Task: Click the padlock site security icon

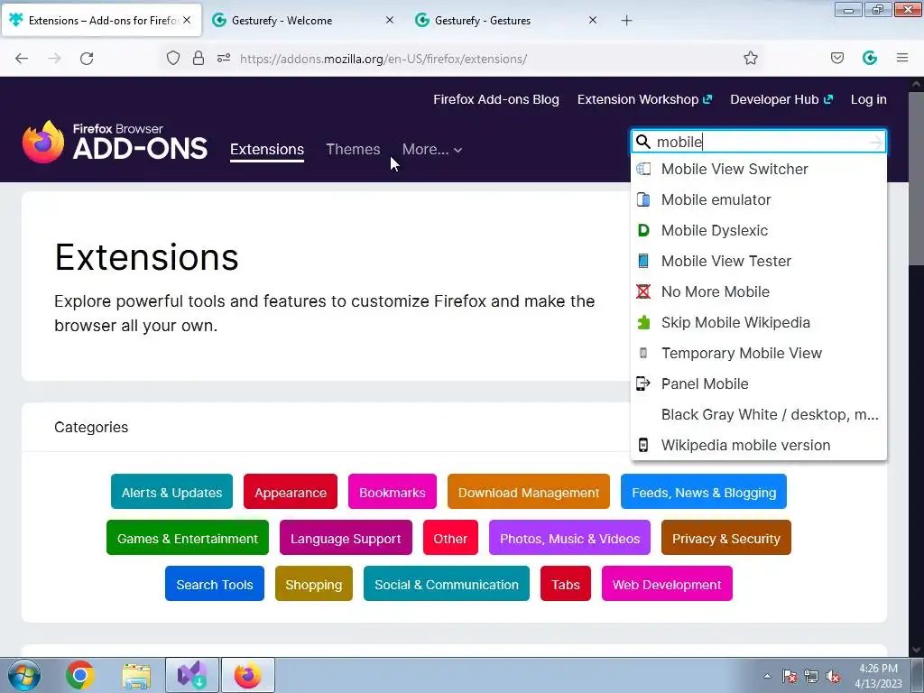Action: (199, 59)
